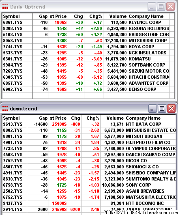Close the Daily Uptrend window
Screen dimensions: 178x215
tap(170, 7)
